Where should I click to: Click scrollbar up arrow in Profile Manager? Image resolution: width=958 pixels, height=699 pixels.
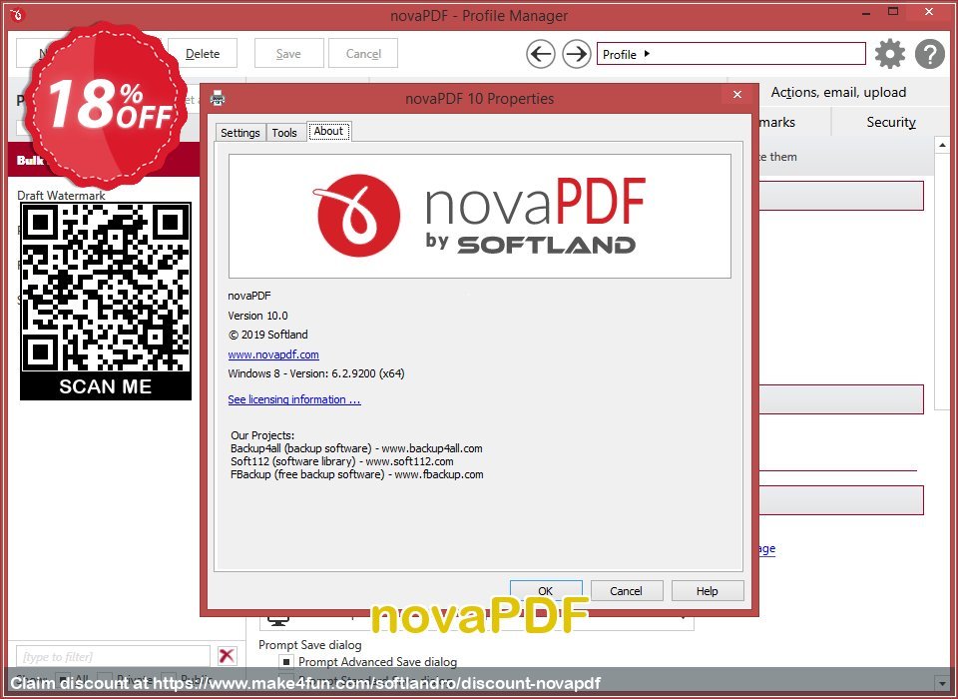tap(941, 145)
